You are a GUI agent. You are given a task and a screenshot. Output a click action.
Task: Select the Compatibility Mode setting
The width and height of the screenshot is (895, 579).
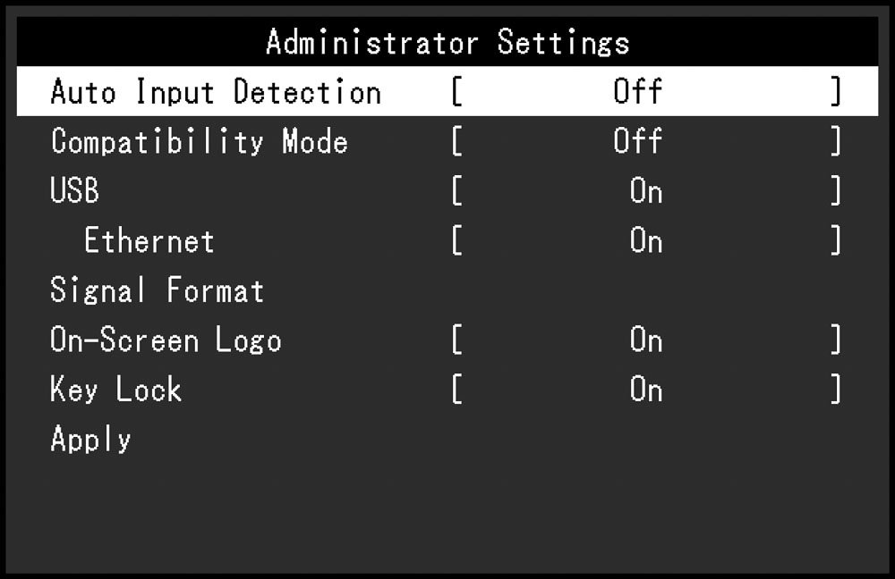click(200, 141)
